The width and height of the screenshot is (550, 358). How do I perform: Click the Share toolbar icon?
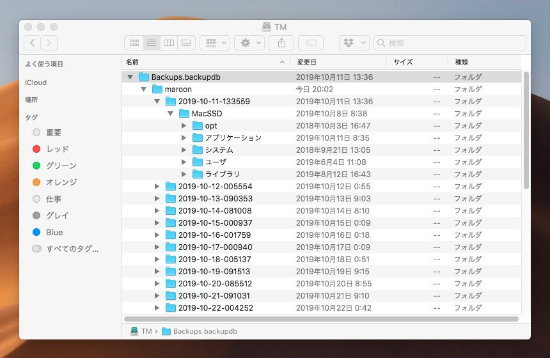pos(281,43)
